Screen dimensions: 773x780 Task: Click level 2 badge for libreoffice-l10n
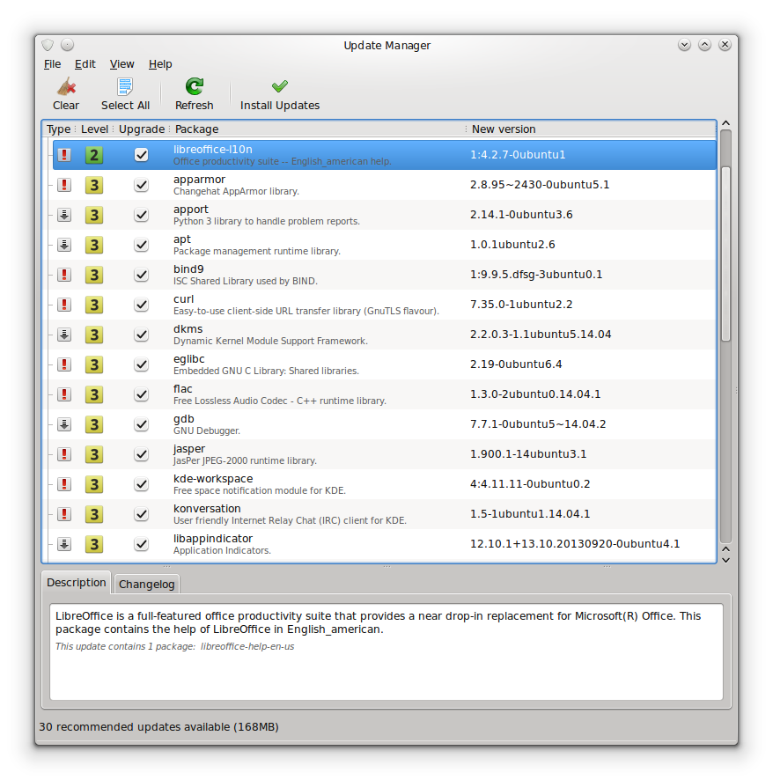[x=94, y=155]
